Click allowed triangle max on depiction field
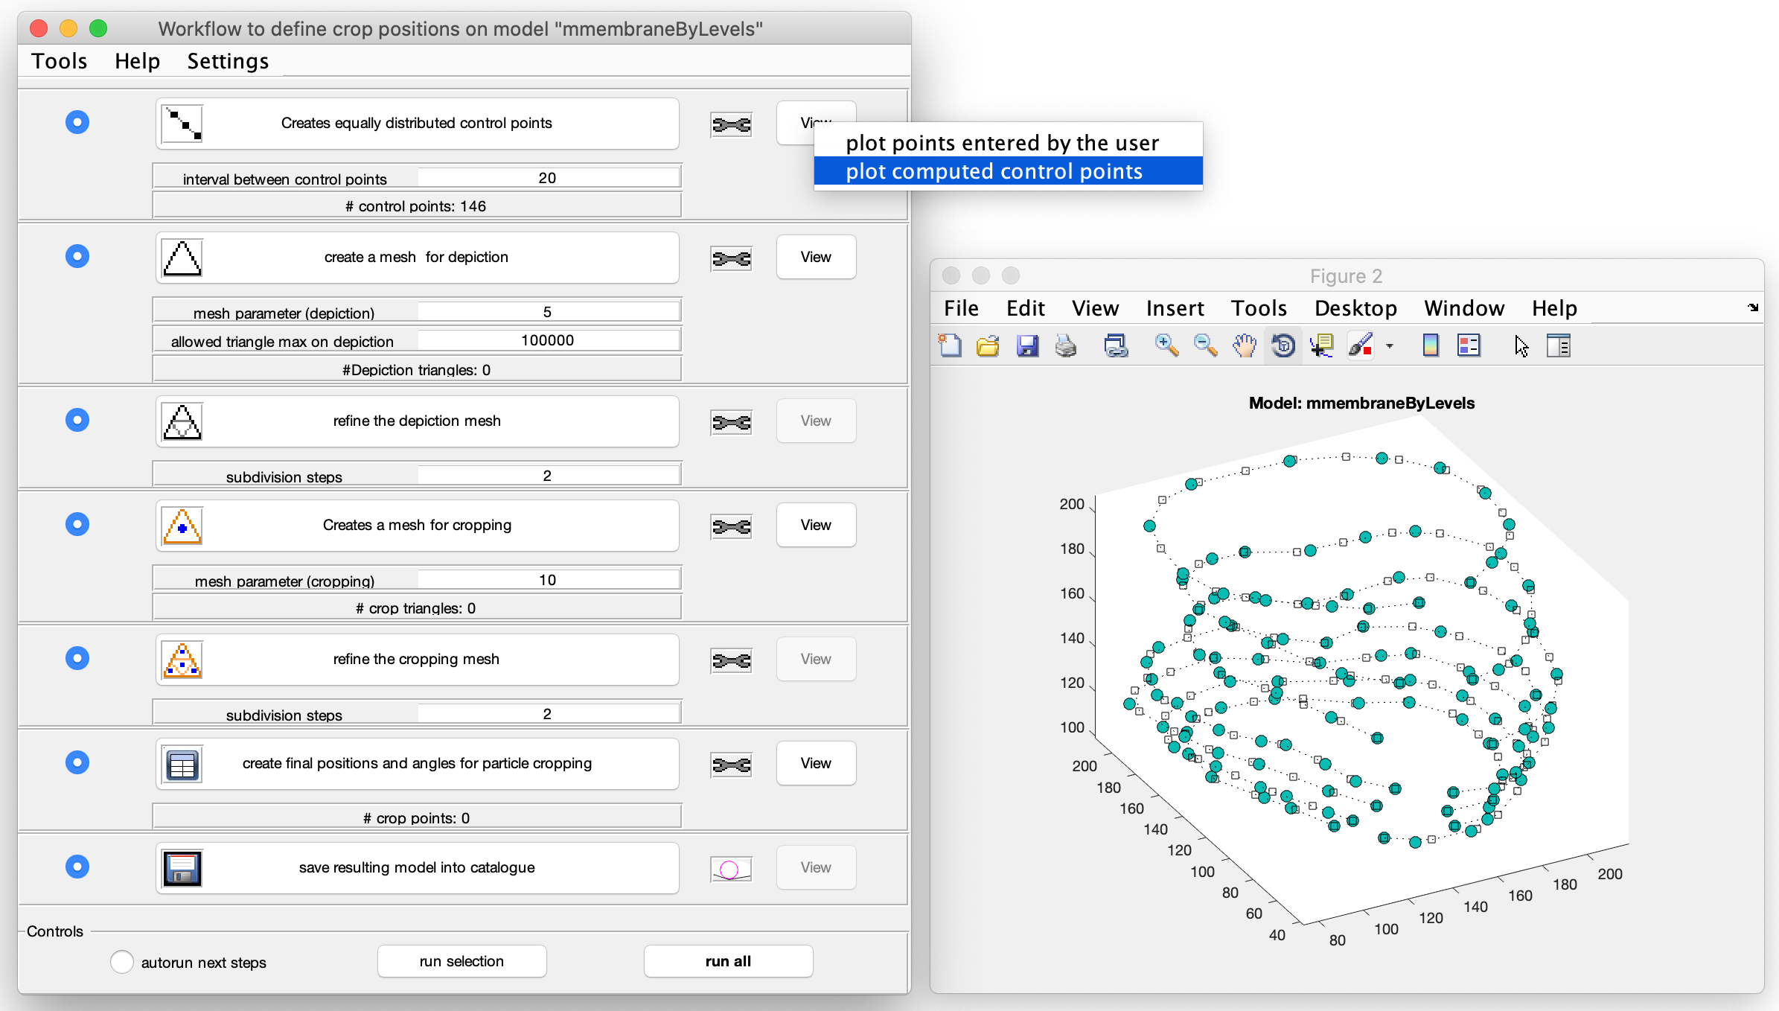Screen dimensions: 1779x1011 548,339
